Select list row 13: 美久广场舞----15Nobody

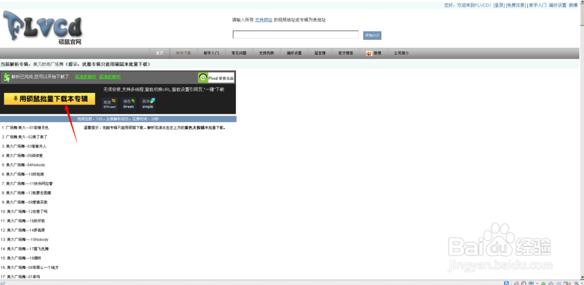click(25, 239)
